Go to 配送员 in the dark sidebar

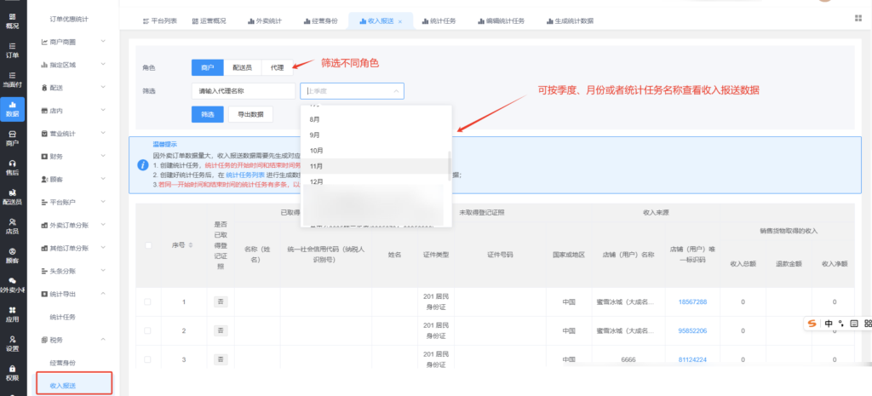click(12, 197)
